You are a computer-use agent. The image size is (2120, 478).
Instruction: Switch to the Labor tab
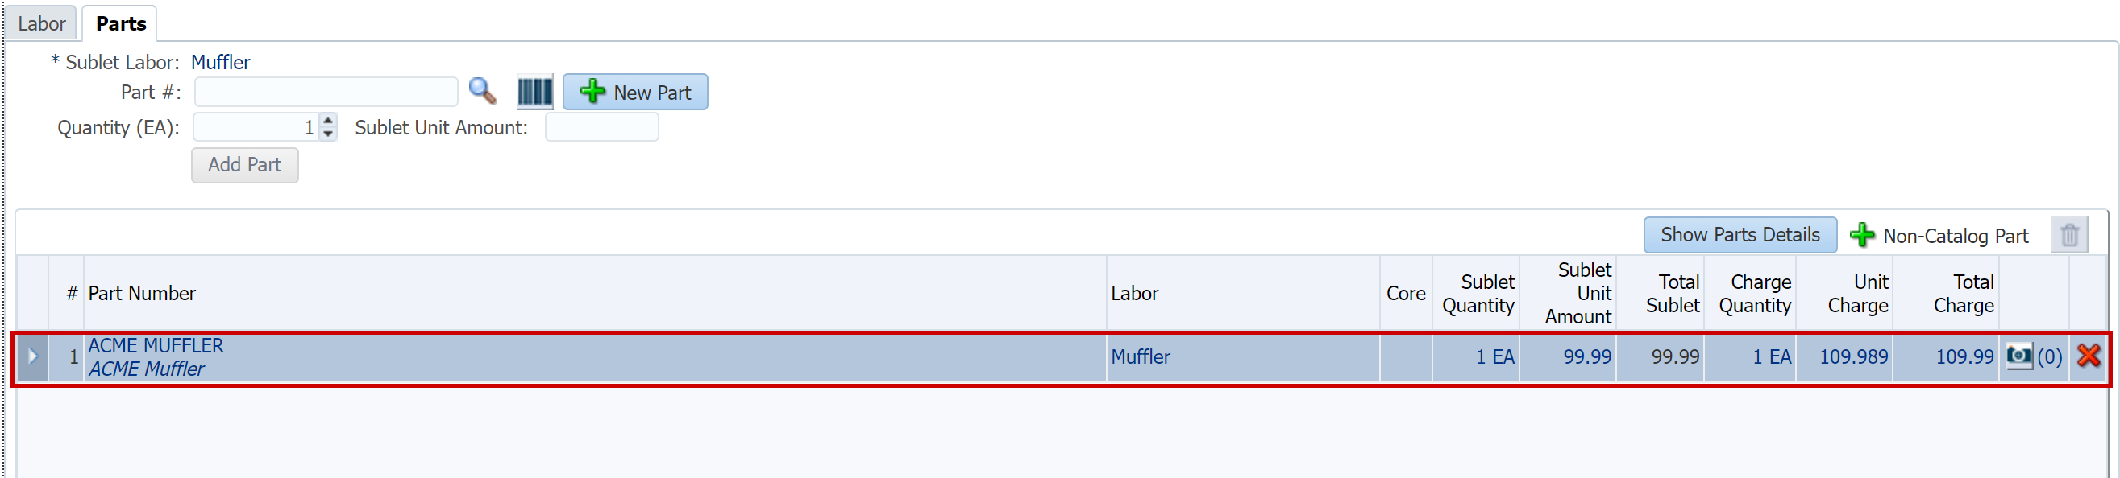tap(41, 23)
